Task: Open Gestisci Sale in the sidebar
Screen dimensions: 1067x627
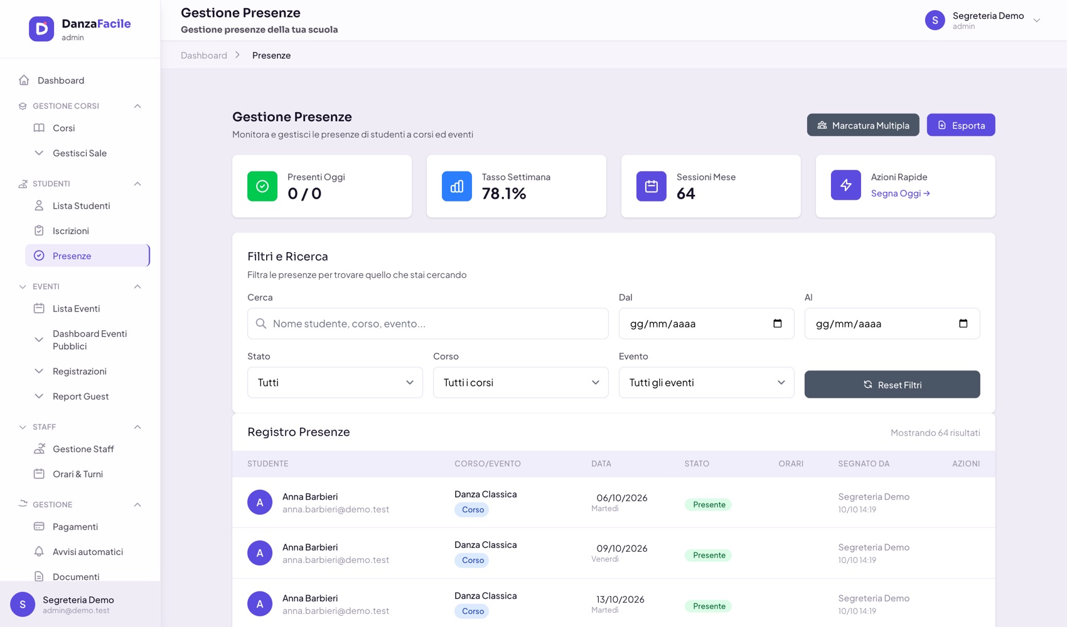Action: pos(87,153)
